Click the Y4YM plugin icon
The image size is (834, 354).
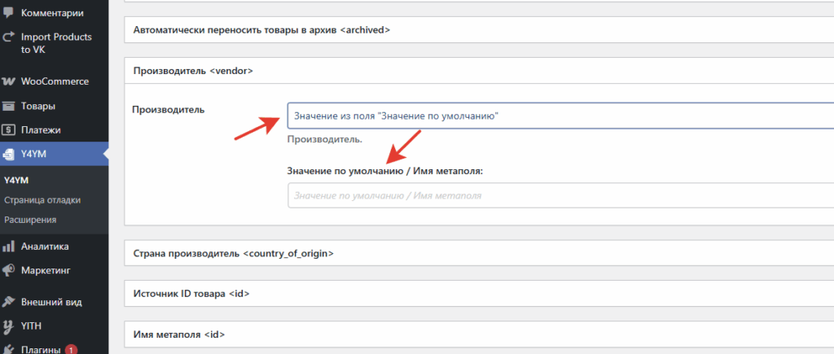[x=9, y=154]
